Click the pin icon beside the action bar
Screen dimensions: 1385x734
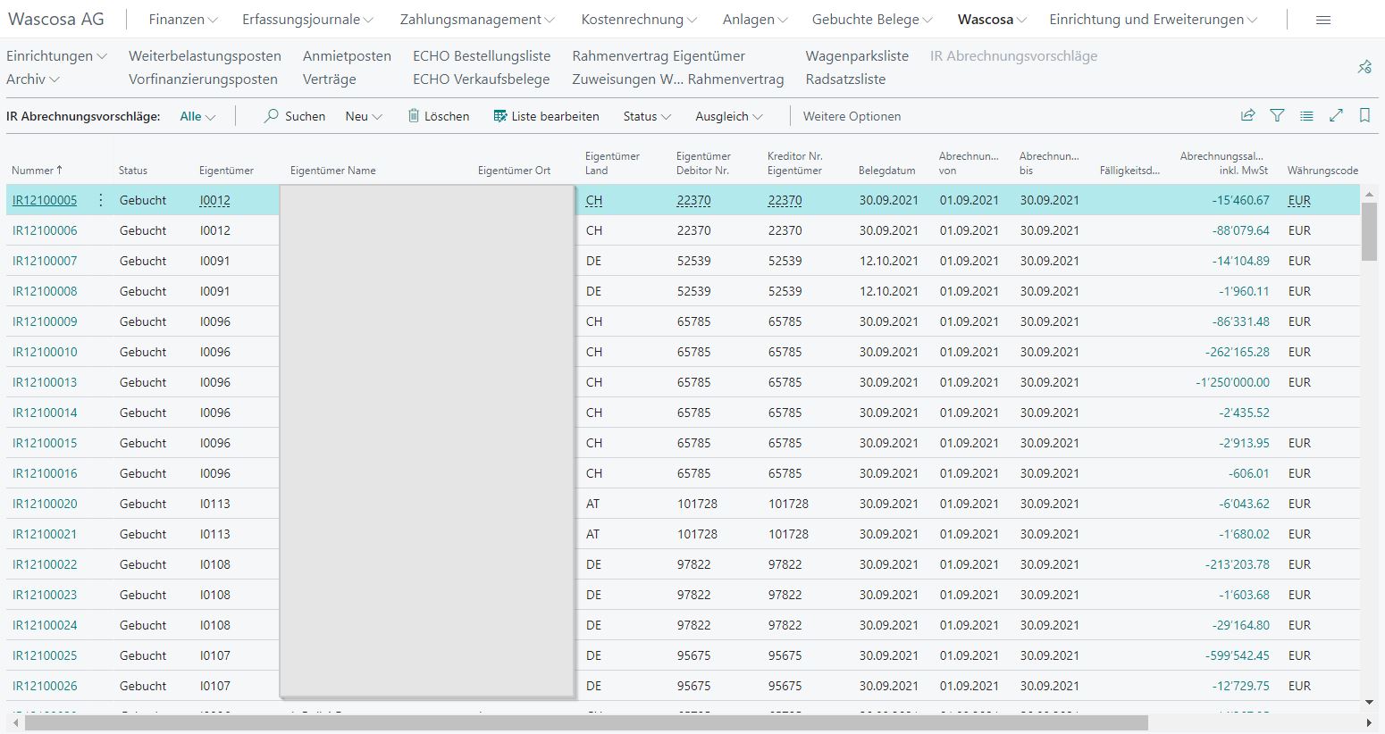(1364, 67)
